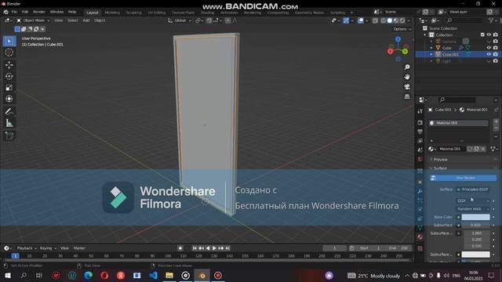Toggle visibility eye for Cube.001
This screenshot has width=502, height=282.
pyautogui.click(x=489, y=54)
